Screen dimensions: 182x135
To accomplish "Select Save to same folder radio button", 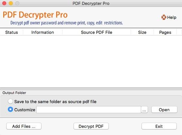I will point(10,101).
